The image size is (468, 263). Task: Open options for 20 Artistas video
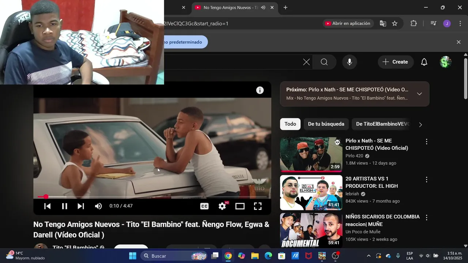[426, 180]
